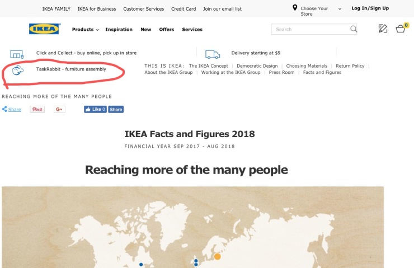
Task: Open Choosing Materials link
Action: coord(307,66)
